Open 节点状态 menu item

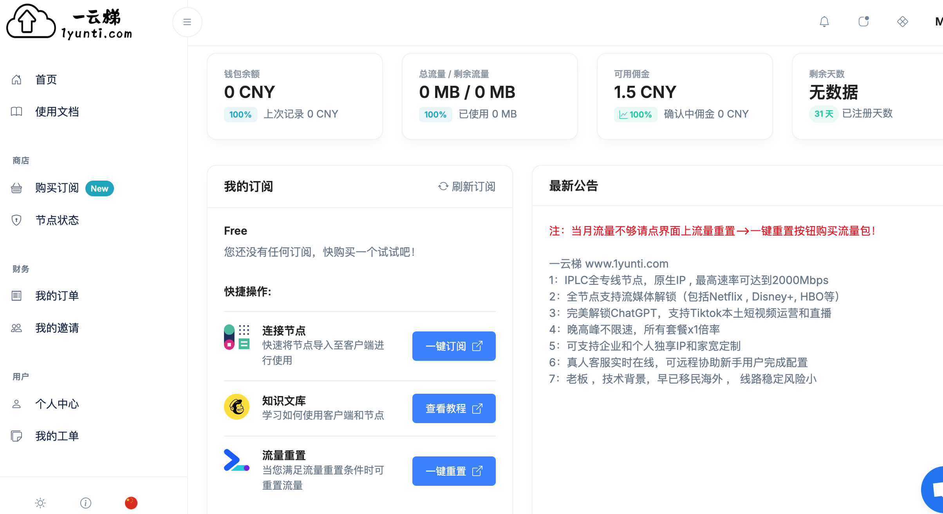click(57, 220)
